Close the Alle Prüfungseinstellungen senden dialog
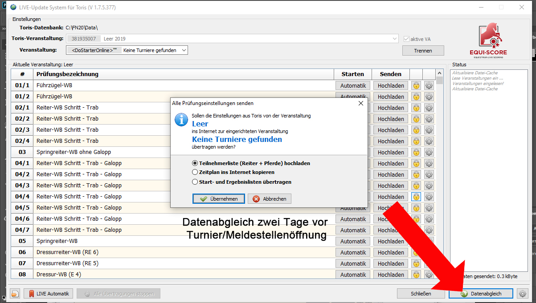This screenshot has height=303, width=536. [361, 103]
